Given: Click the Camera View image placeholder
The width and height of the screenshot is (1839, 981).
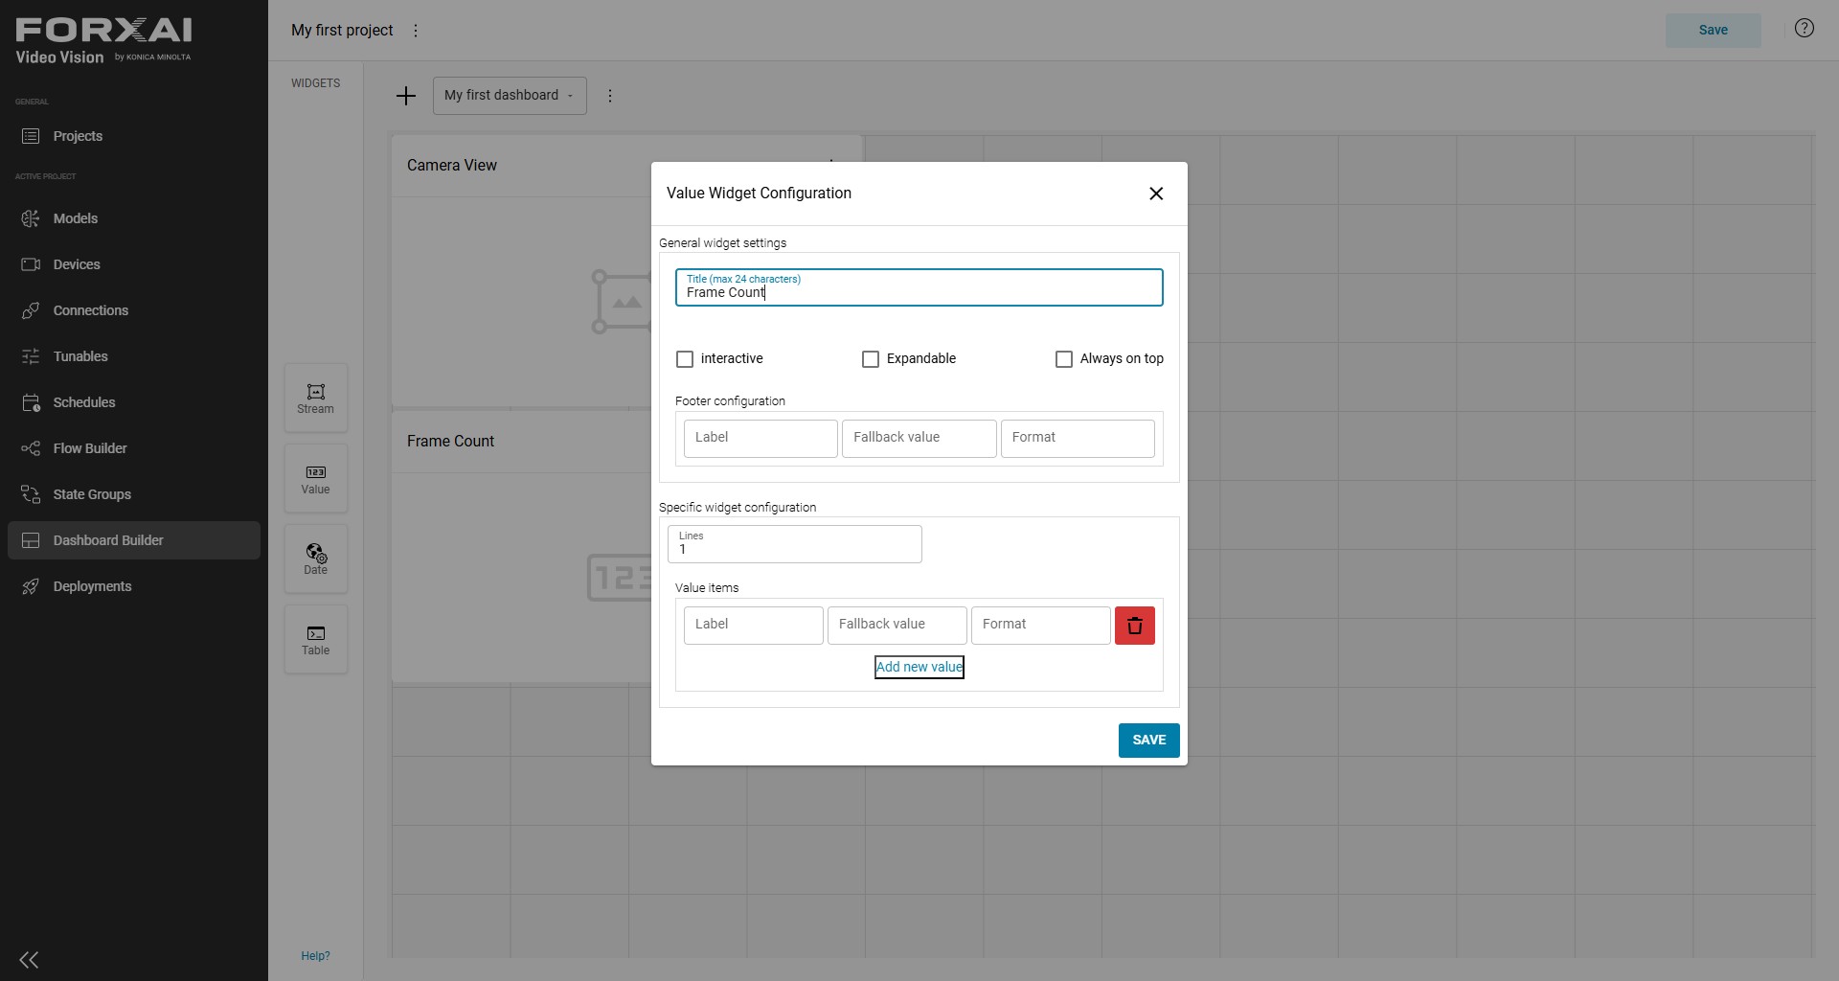Looking at the screenshot, I should 622,302.
